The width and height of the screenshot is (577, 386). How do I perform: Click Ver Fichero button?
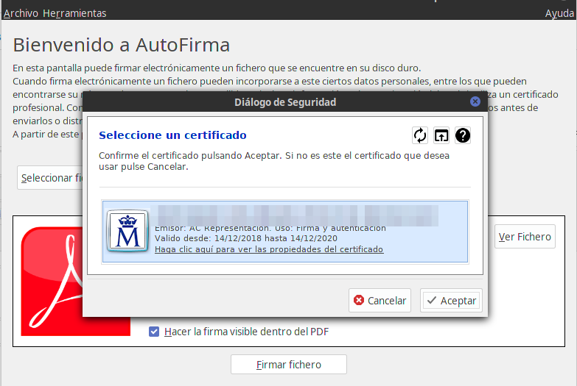point(525,237)
